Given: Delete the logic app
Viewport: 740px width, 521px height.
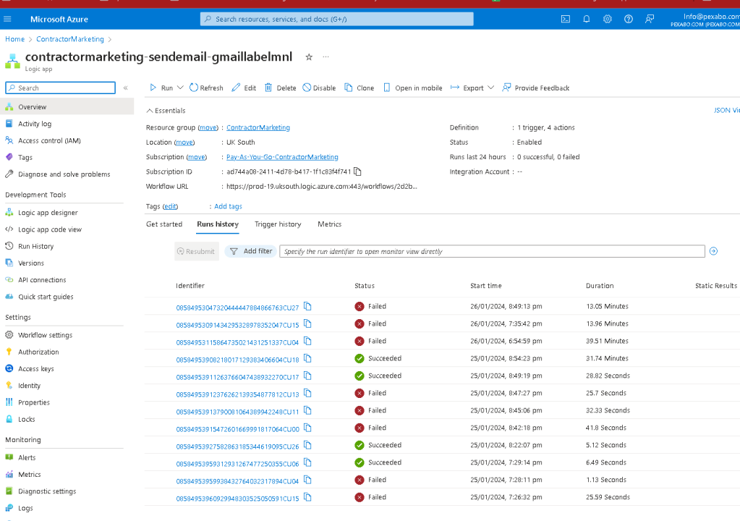Looking at the screenshot, I should tap(281, 88).
